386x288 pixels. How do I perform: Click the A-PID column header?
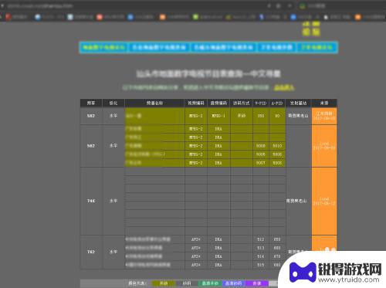click(277, 103)
